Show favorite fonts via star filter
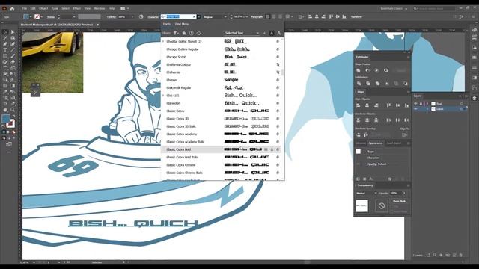Viewport: 479px width, 269px height. coord(184,33)
